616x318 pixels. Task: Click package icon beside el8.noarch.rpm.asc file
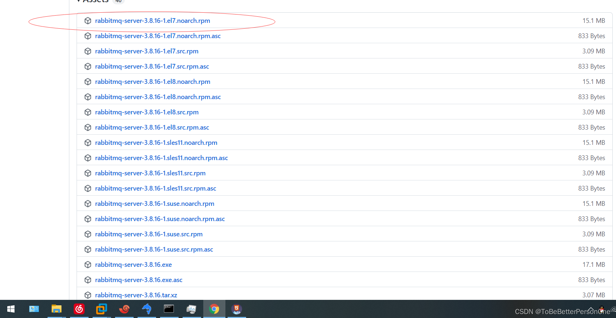click(x=88, y=97)
